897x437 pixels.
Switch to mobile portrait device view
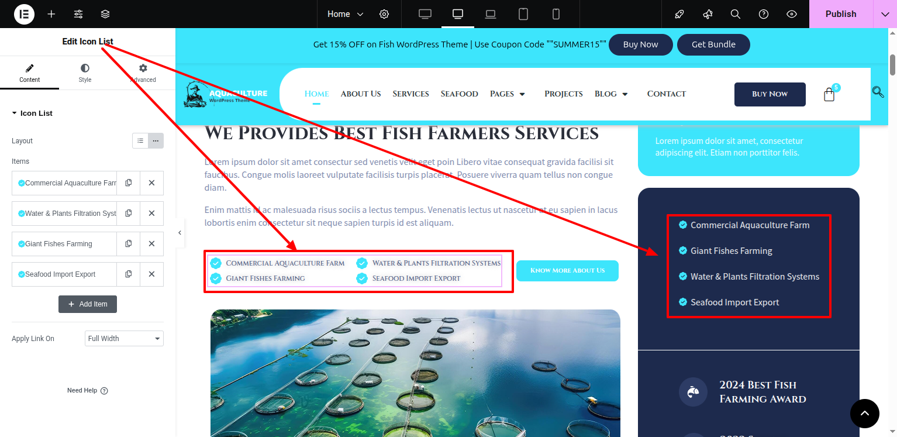pyautogui.click(x=556, y=14)
